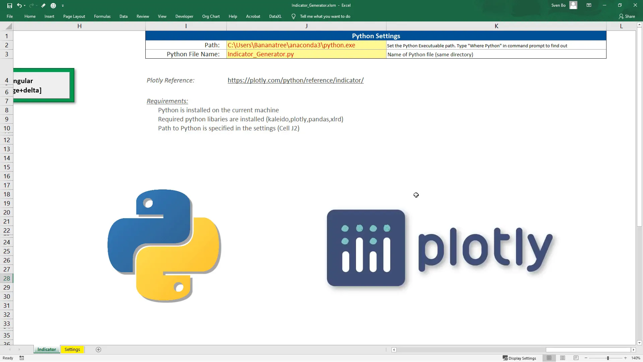This screenshot has width=643, height=362.
Task: Adjust the zoom slider
Action: [608, 358]
